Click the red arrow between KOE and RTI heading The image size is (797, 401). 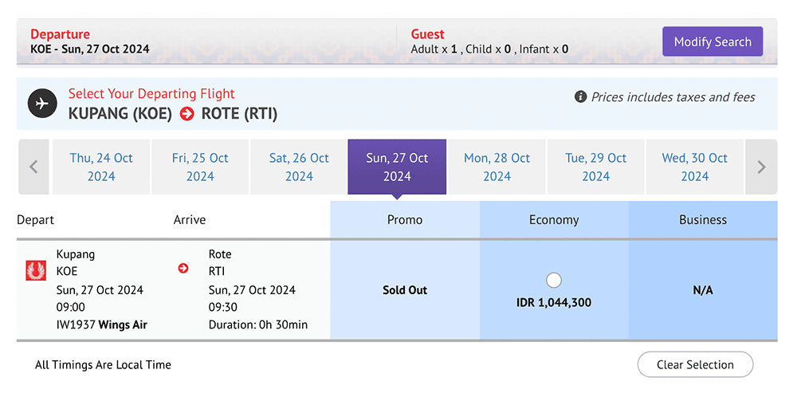pos(187,114)
